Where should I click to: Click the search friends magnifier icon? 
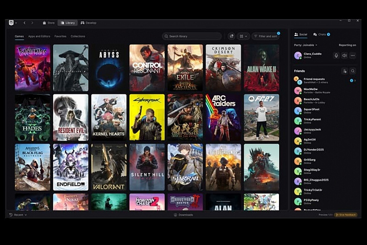pos(353,71)
